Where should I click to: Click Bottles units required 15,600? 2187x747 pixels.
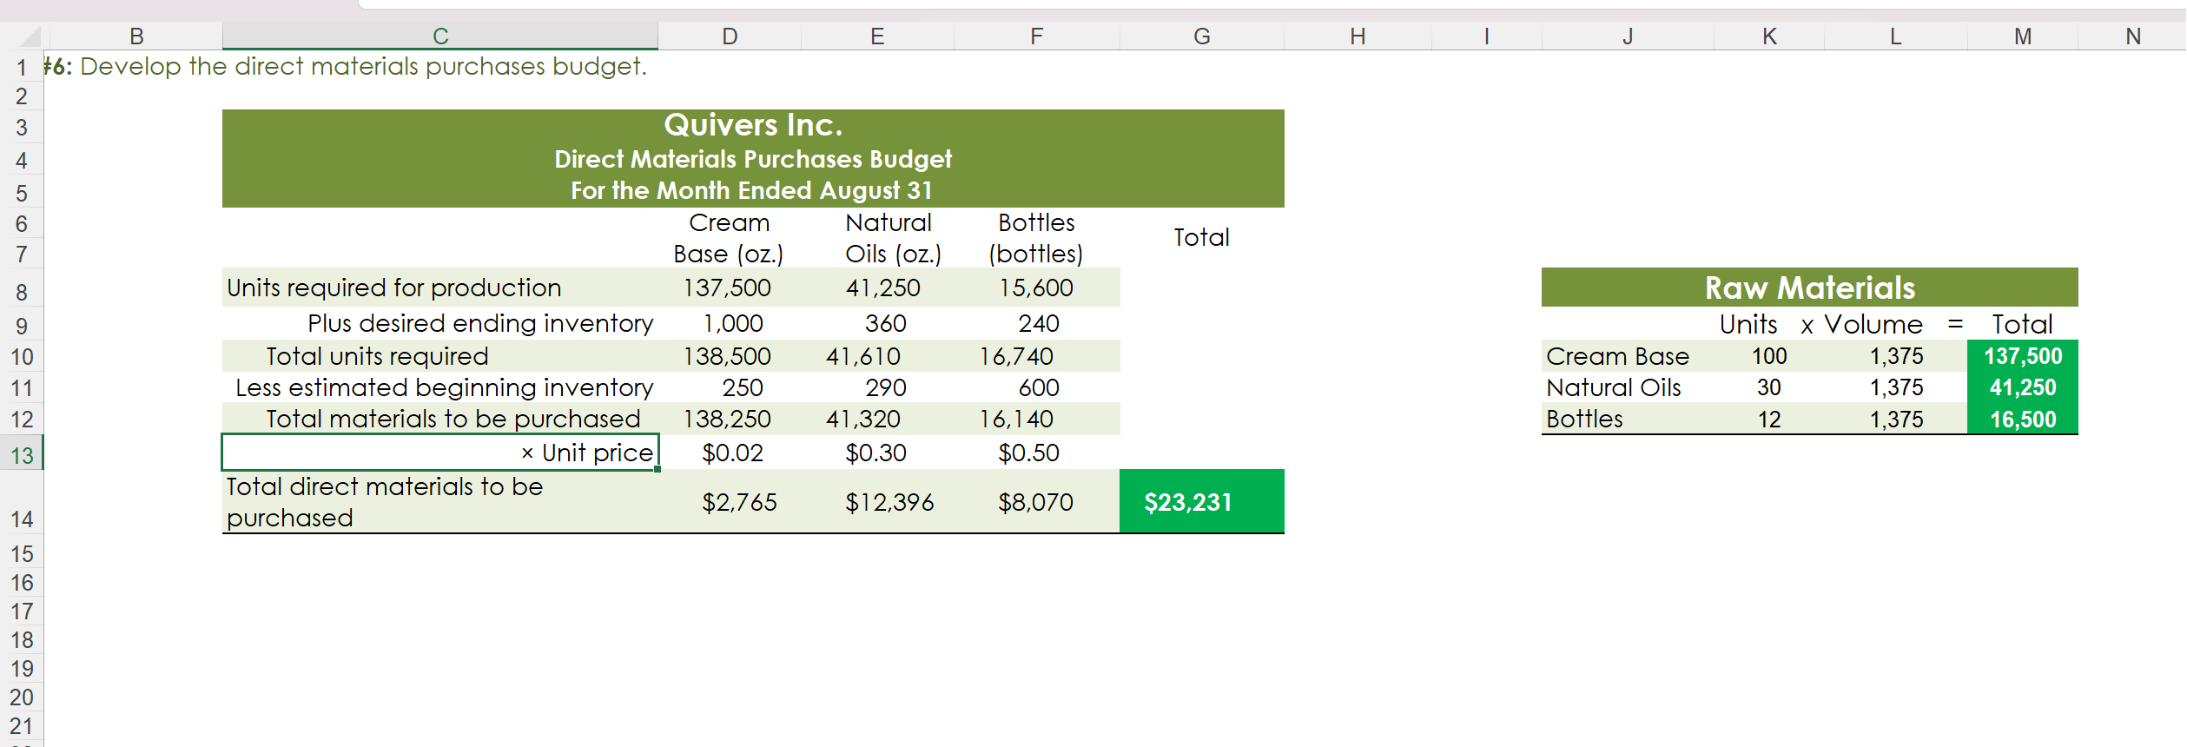[1036, 288]
